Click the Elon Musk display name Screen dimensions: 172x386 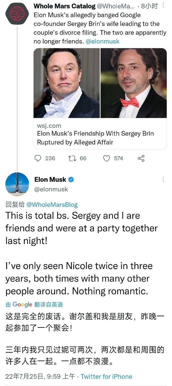[x=50, y=179]
